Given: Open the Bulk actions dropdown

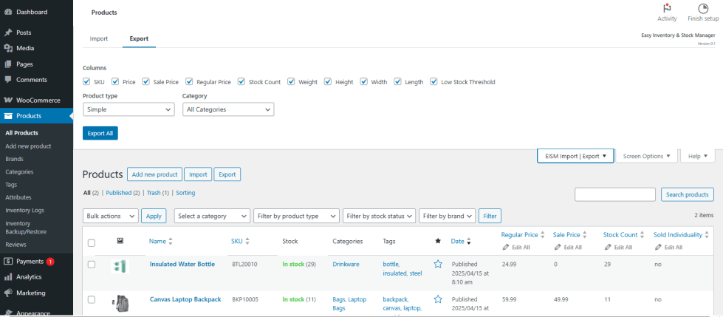Looking at the screenshot, I should 111,216.
